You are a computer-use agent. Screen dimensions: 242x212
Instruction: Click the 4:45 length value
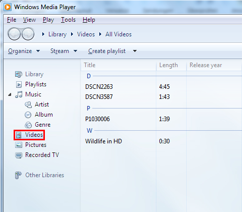coord(164,87)
